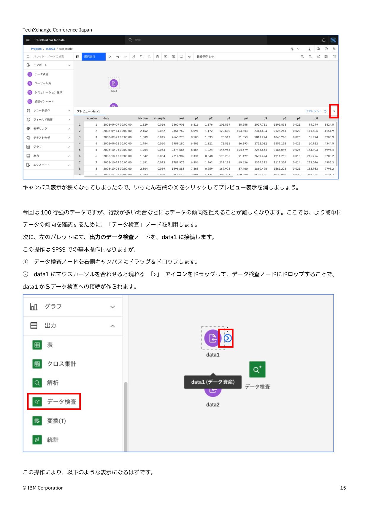Expand the レコード操作 palette section

(69, 111)
